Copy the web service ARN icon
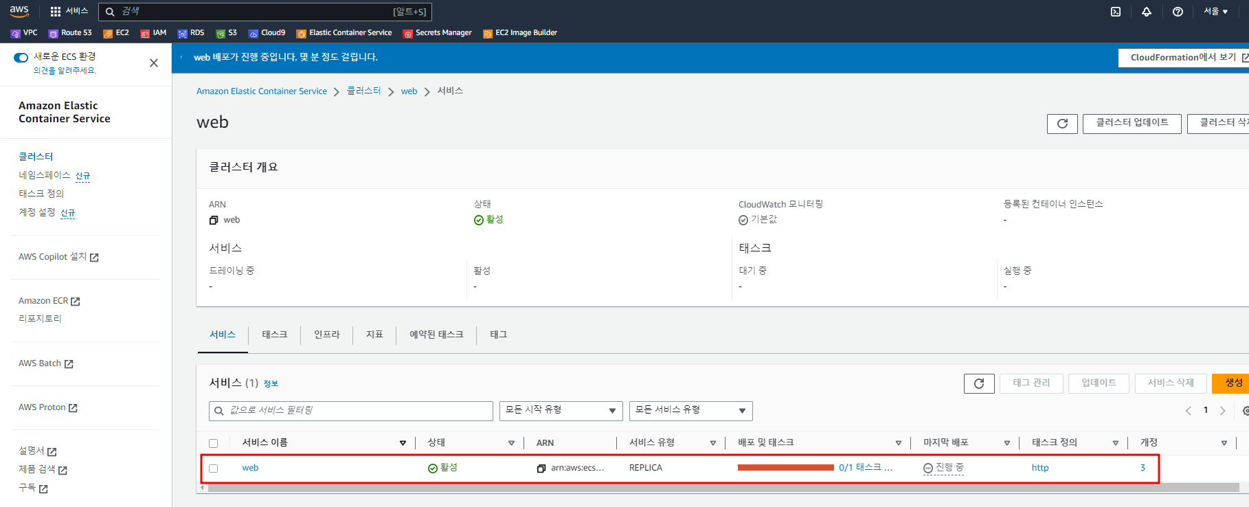This screenshot has width=1249, height=507. (541, 468)
